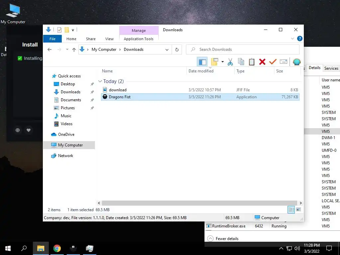Navigate up one level with the Up arrow

pos(74,50)
